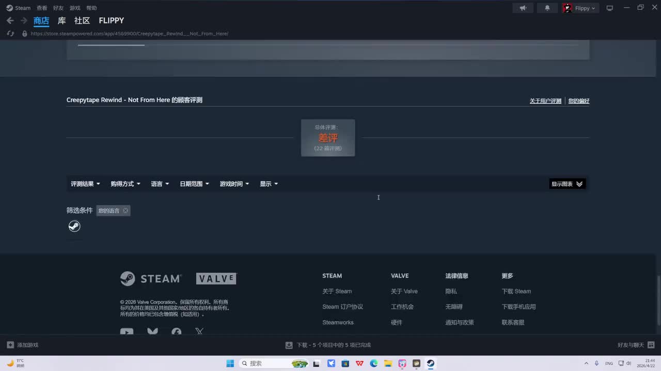Open the Steam 订户协议 link
Screen dimensions: 661x371
tap(343, 307)
